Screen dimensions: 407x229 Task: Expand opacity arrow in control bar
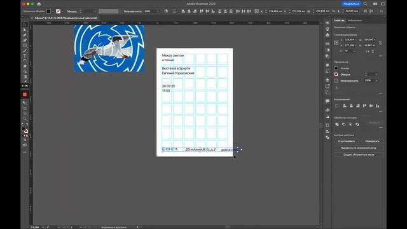point(158,11)
